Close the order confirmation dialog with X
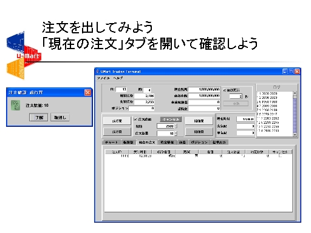This screenshot has height=233, width=311. tap(87, 92)
